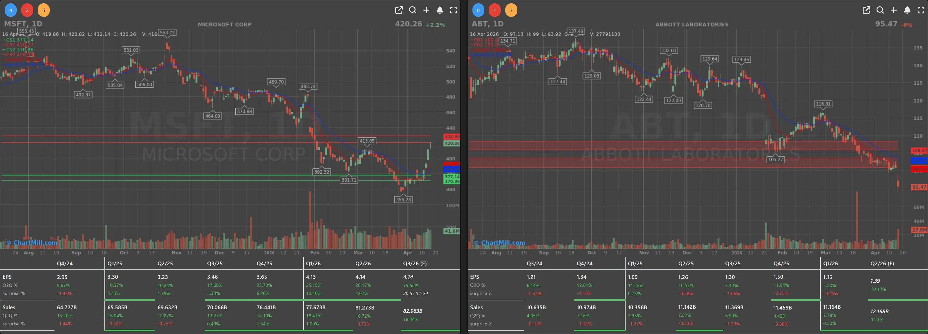Open ChartMill.com link on MSFT chart

[x=32, y=243]
